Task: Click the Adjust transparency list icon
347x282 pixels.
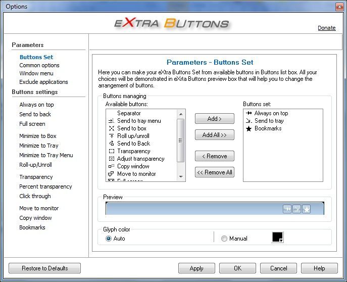Action: tap(112, 159)
